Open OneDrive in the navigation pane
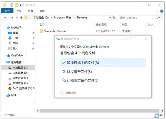Viewport: 166px width, 119px height. tap(17, 55)
